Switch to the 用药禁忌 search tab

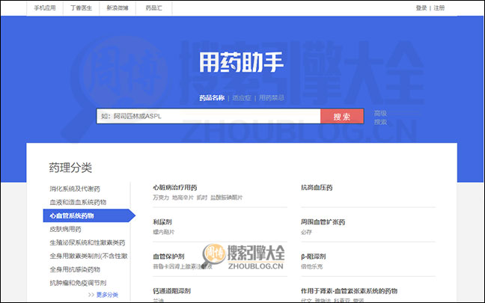pyautogui.click(x=271, y=98)
